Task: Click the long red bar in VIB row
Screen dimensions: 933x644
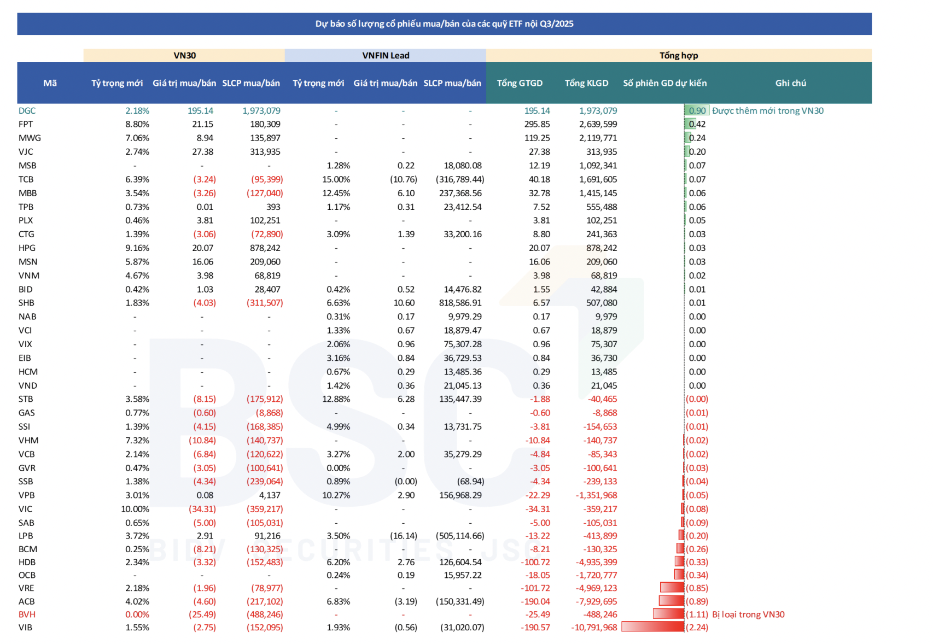Action: click(652, 627)
